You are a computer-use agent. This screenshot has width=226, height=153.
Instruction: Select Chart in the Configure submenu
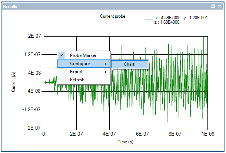pyautogui.click(x=130, y=64)
